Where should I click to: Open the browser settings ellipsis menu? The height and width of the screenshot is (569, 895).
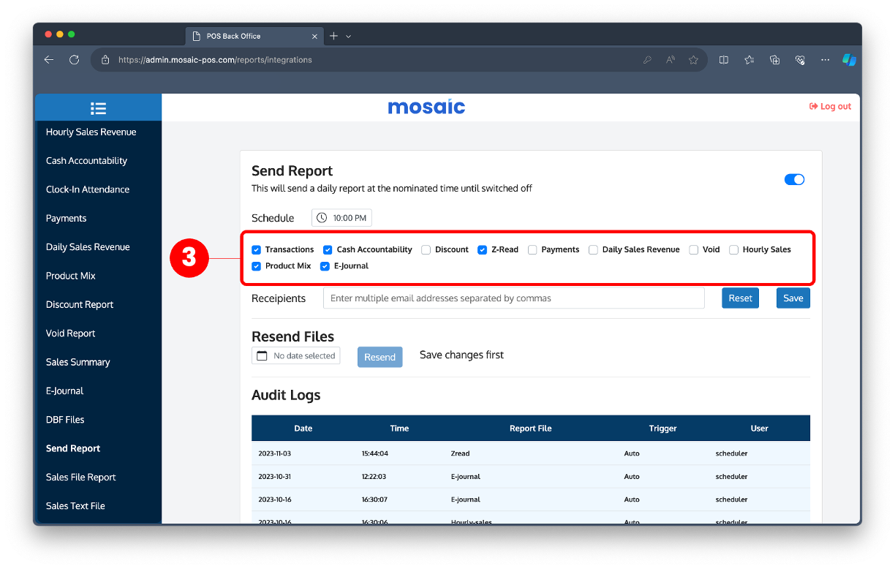825,59
